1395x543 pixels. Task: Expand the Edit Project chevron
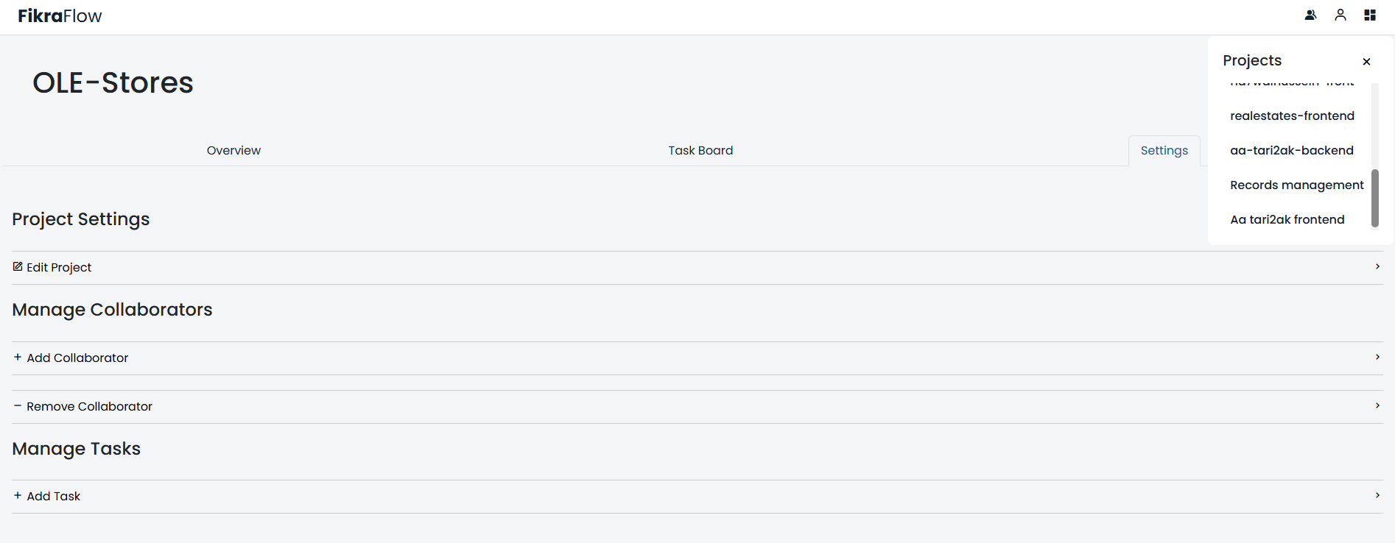pyautogui.click(x=1377, y=266)
